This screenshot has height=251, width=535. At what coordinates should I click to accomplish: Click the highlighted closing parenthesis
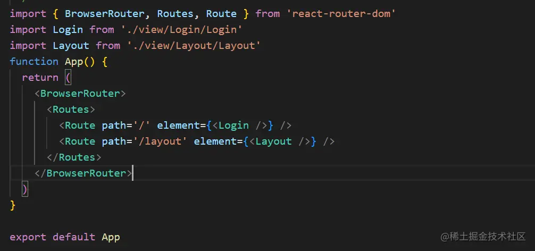click(25, 189)
